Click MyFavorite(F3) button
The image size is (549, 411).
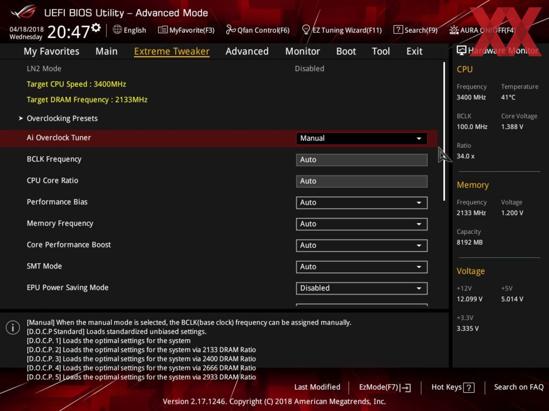click(186, 30)
